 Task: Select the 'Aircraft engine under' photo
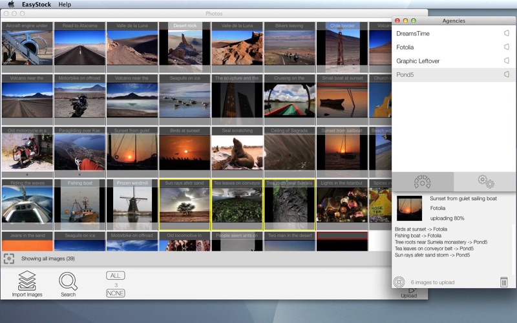point(27,47)
